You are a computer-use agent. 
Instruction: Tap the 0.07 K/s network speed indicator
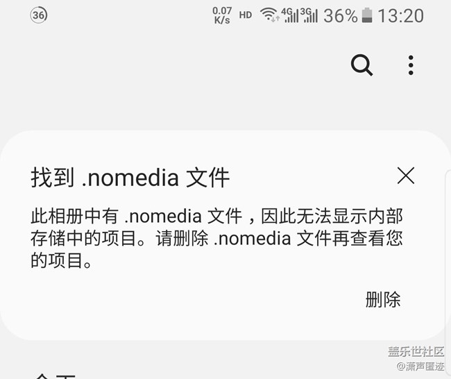pos(222,15)
